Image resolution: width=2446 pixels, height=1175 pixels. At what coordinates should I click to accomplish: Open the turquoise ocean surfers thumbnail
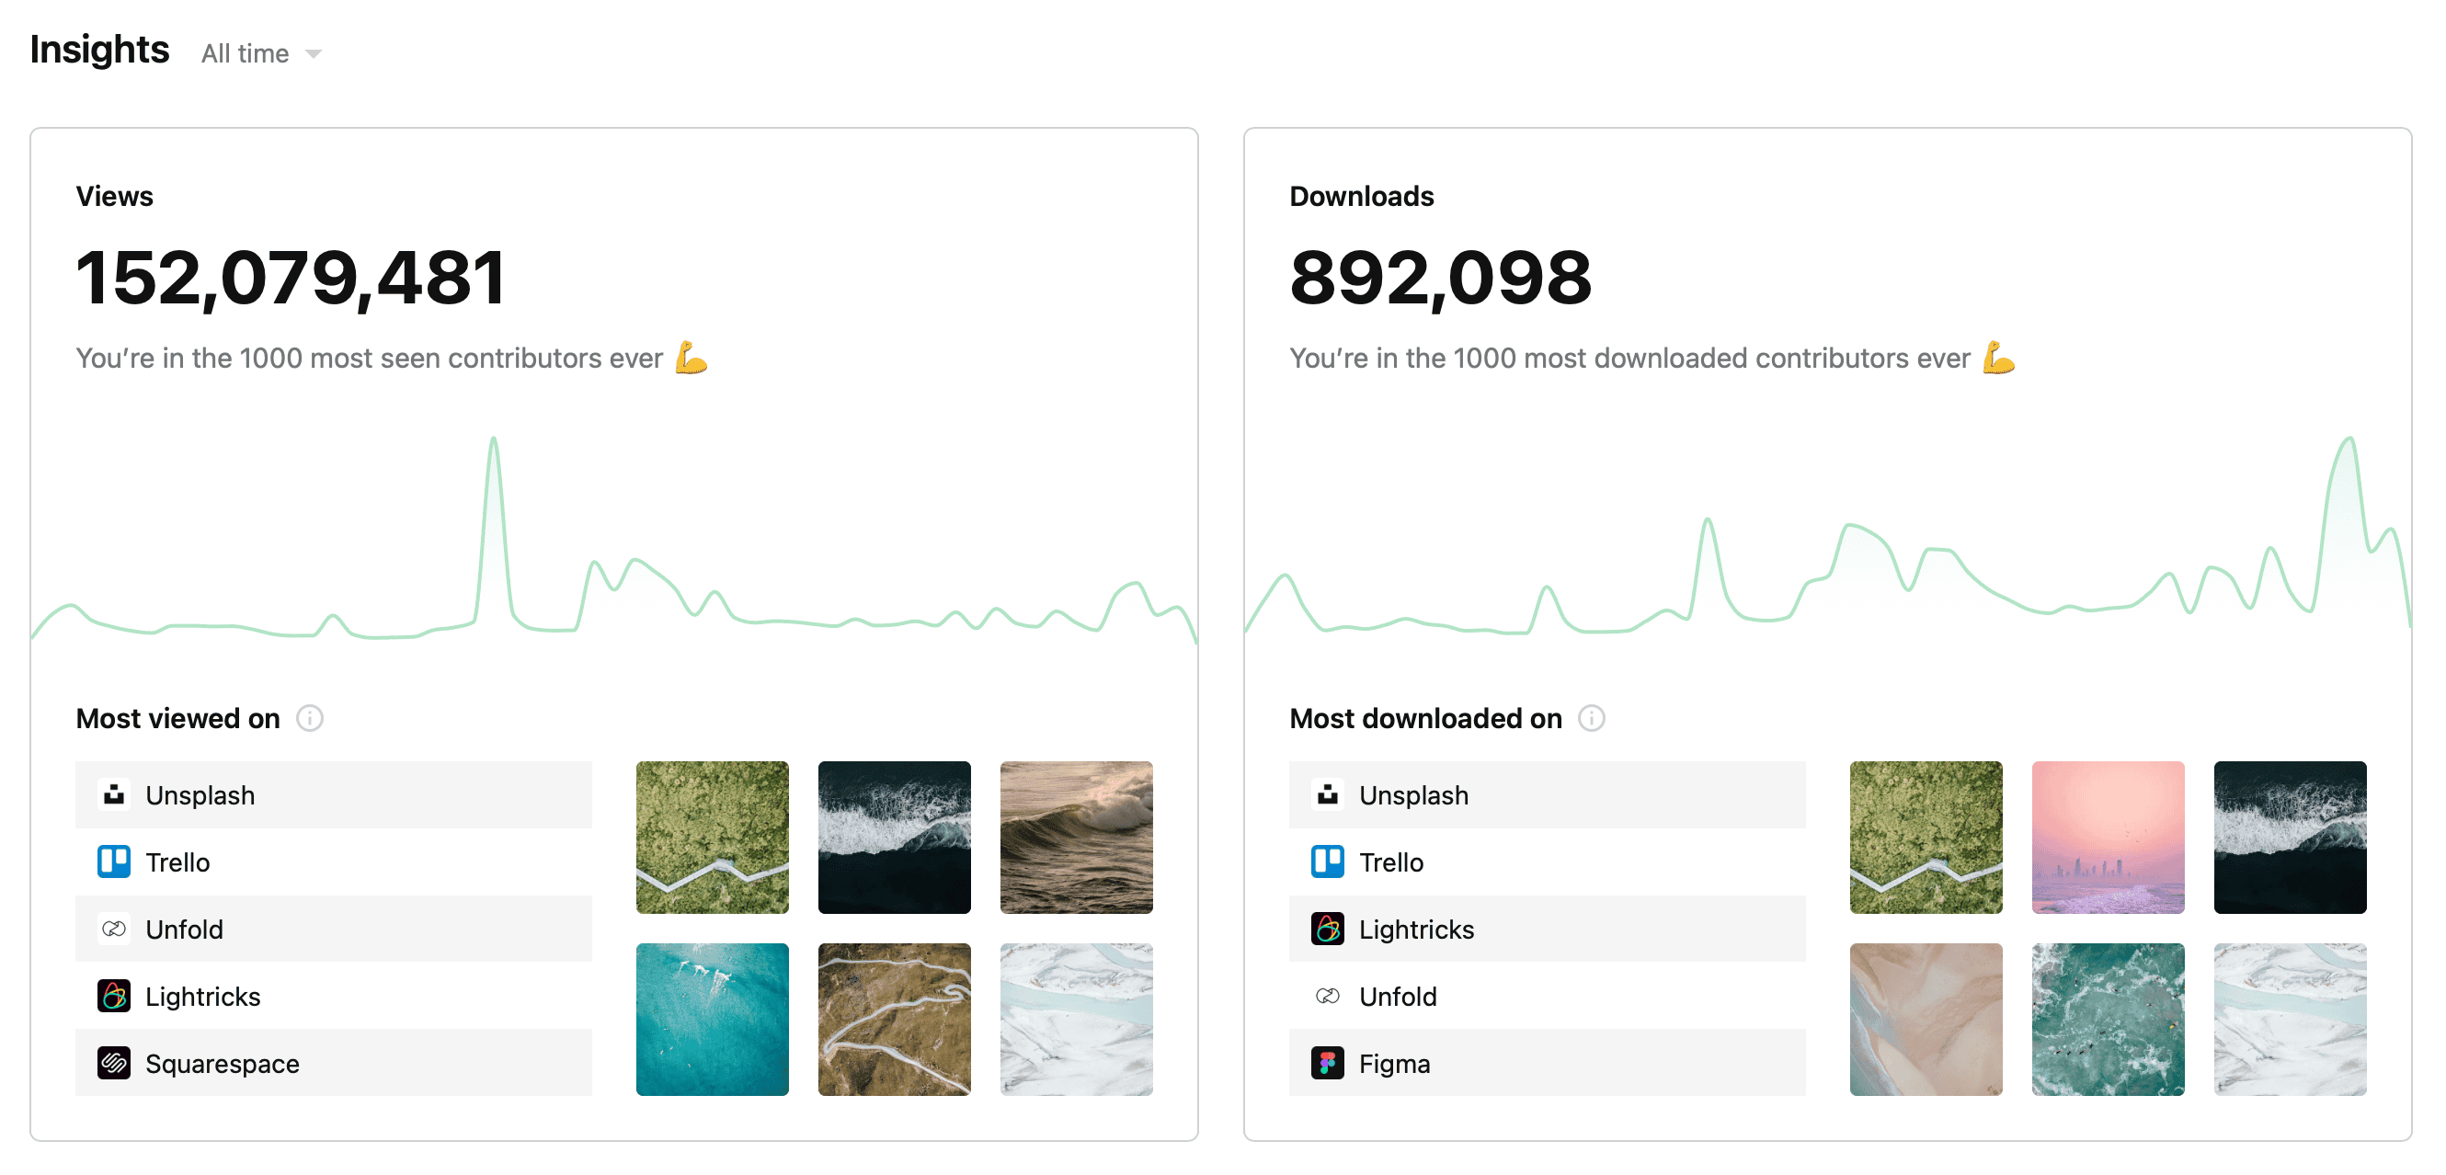tap(712, 1020)
